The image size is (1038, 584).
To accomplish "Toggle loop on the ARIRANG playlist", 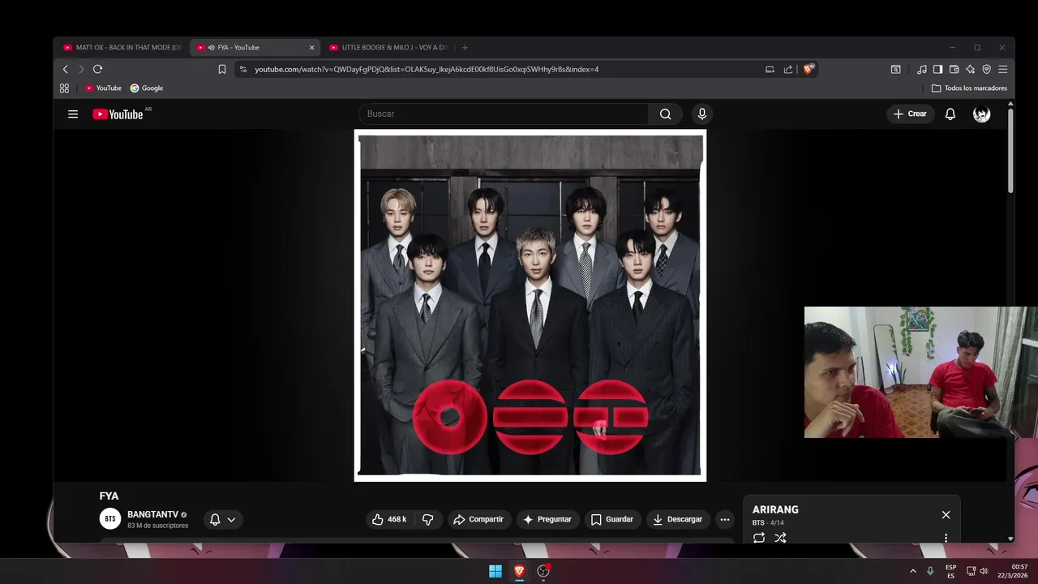I will [759, 538].
